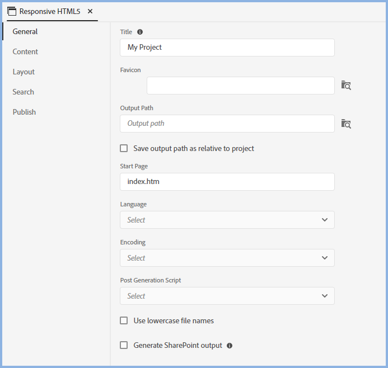Click the Output Path browse folder icon

(346, 124)
